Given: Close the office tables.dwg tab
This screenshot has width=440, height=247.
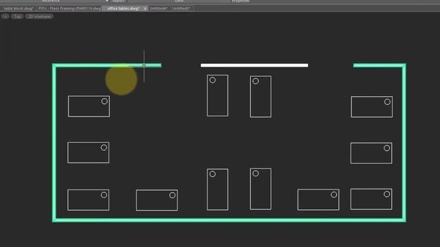Looking at the screenshot, I should pyautogui.click(x=145, y=9).
